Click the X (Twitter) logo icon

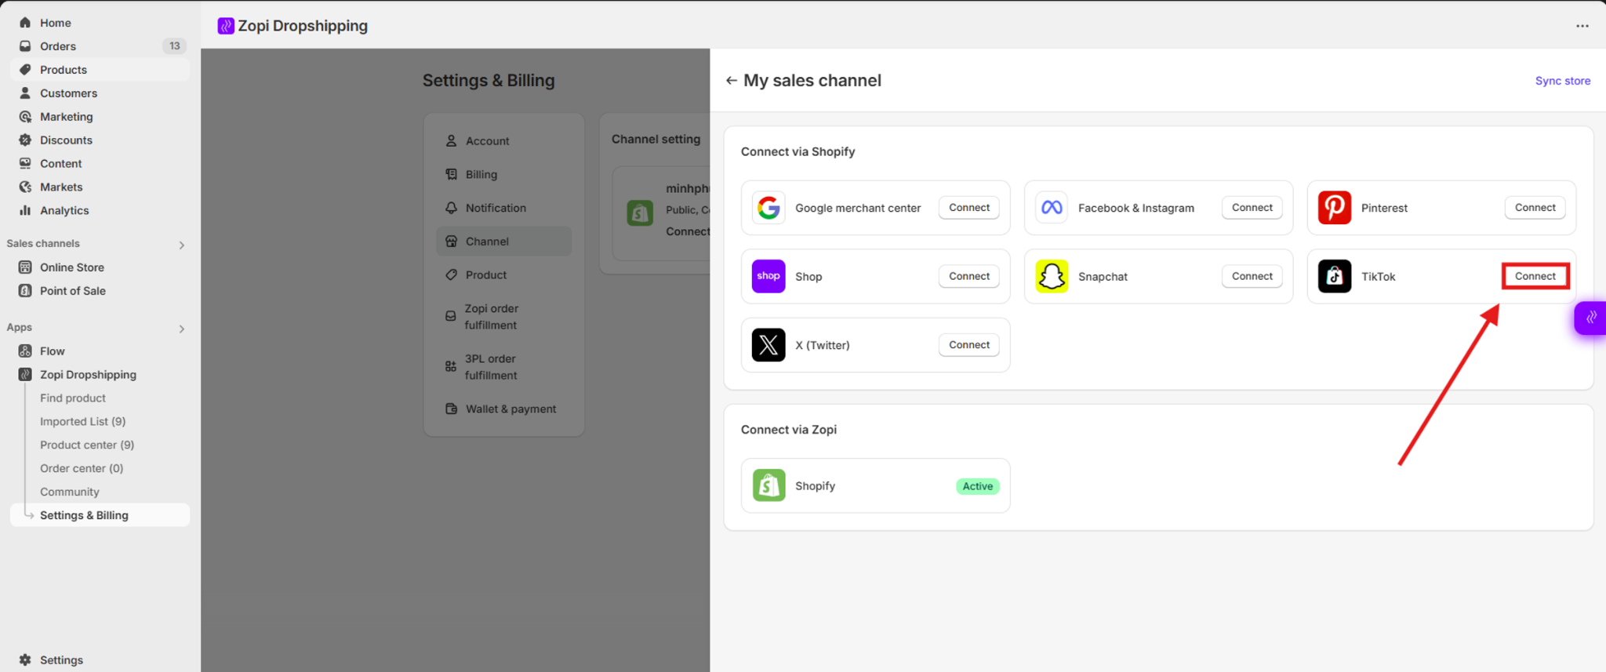click(768, 345)
